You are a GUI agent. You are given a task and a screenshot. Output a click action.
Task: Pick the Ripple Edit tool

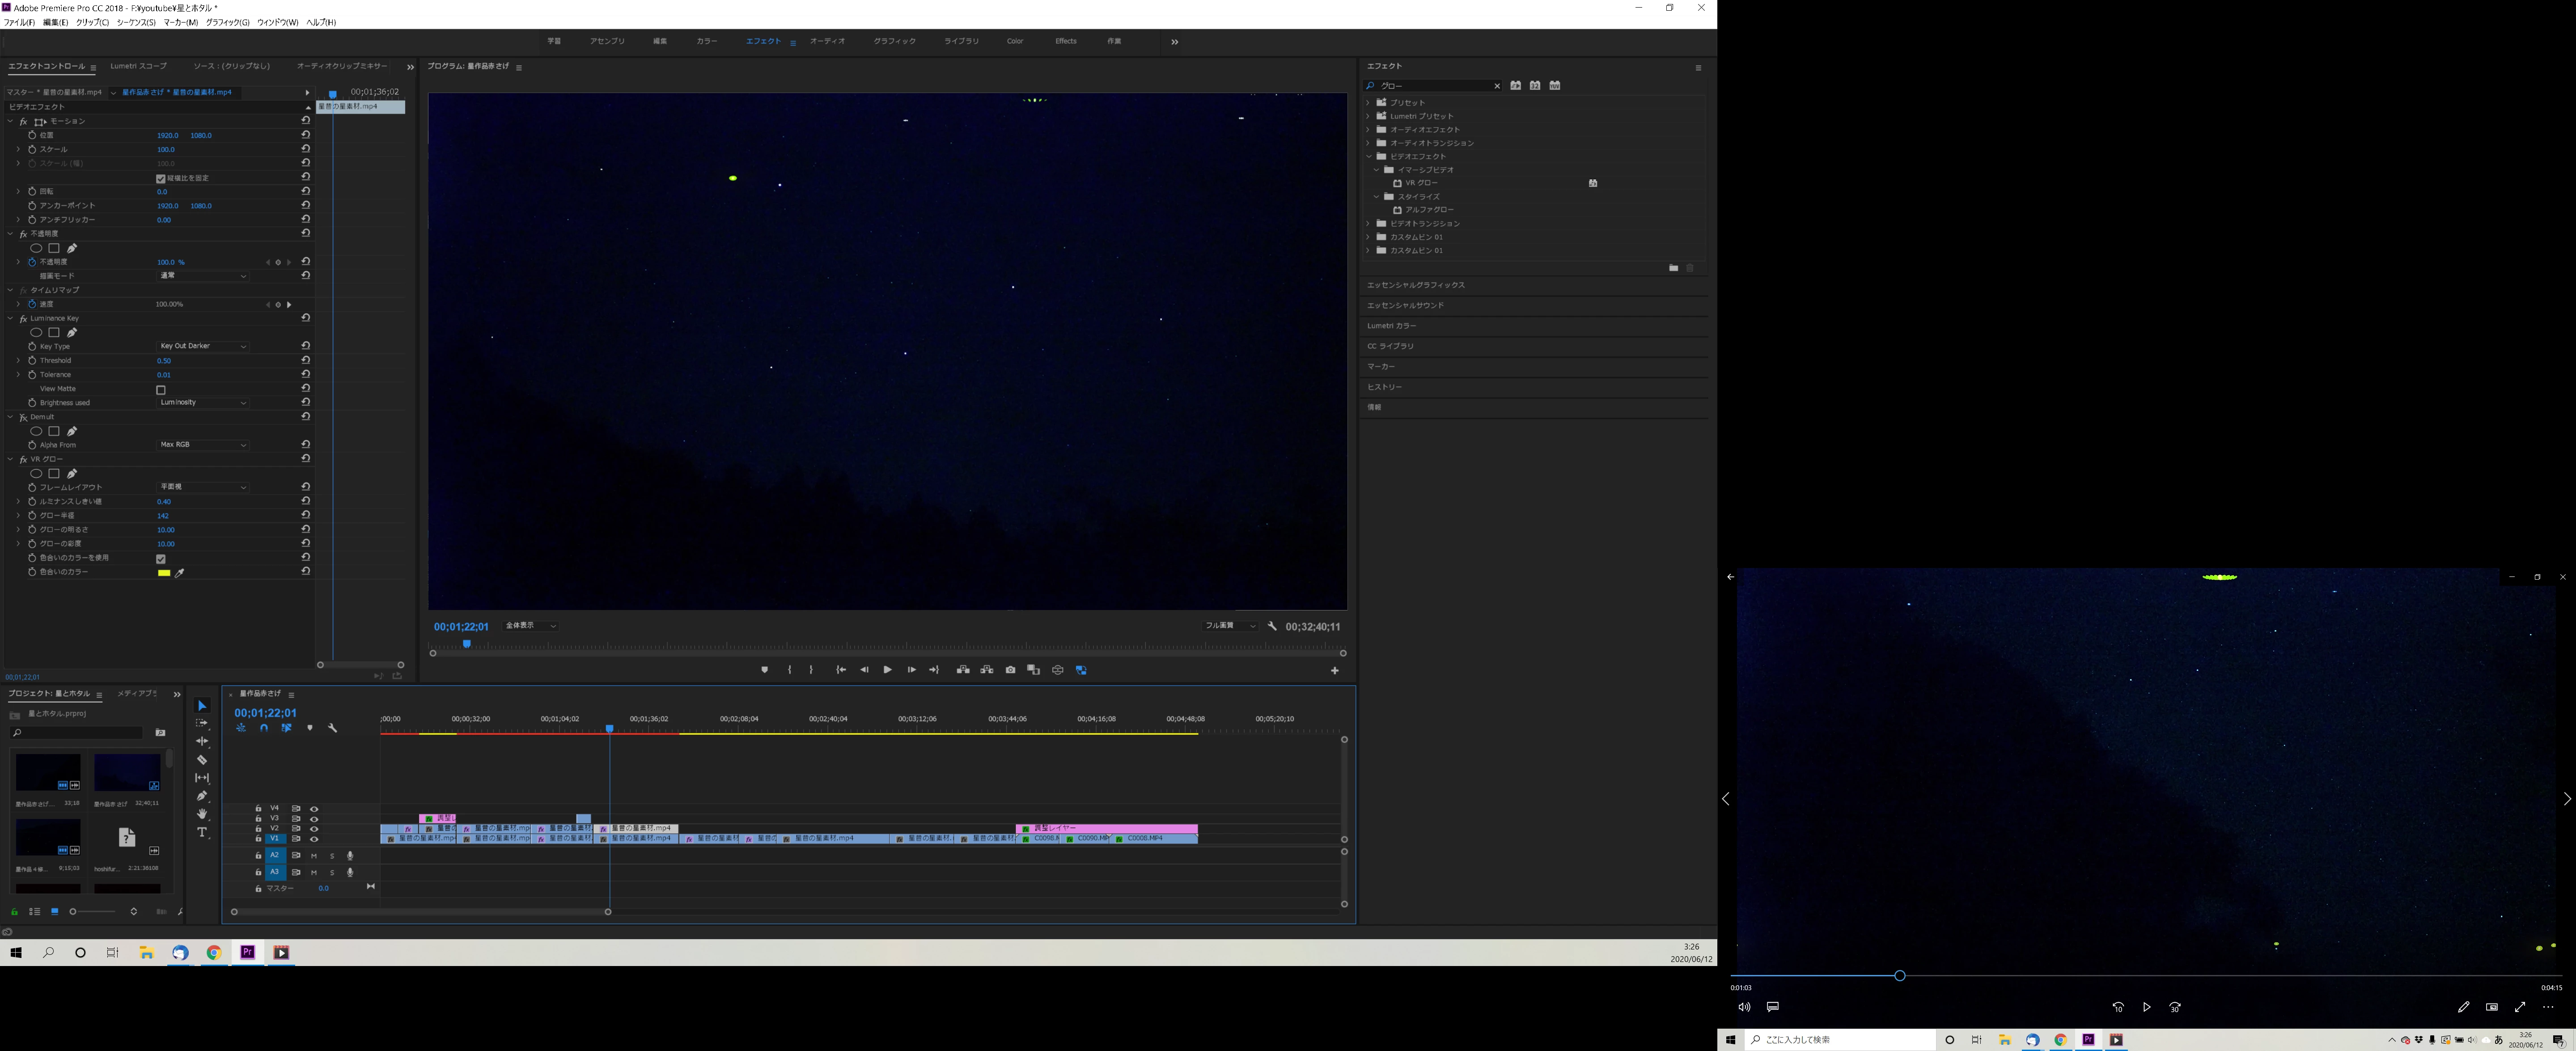coord(202,741)
